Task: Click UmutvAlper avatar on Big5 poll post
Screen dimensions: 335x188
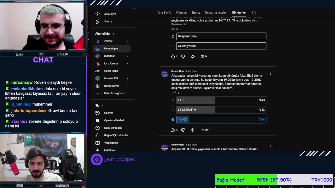Action: click(165, 74)
